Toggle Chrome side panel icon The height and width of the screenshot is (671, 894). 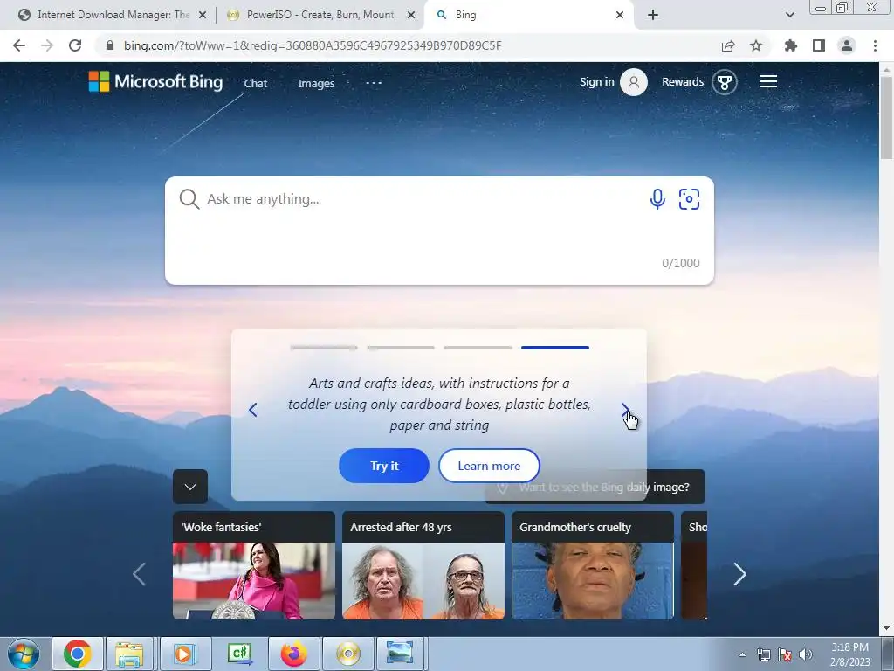tap(819, 45)
